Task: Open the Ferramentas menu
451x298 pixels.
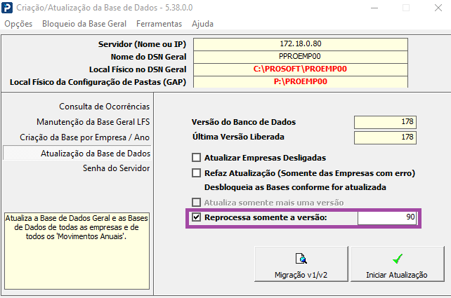Action: click(x=159, y=24)
